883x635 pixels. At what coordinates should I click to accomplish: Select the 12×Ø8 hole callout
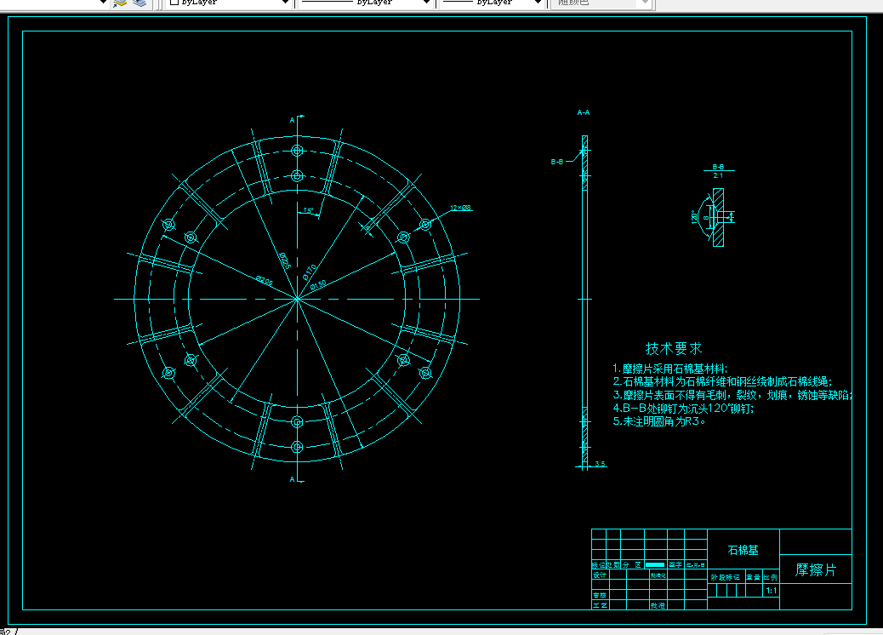click(x=461, y=208)
